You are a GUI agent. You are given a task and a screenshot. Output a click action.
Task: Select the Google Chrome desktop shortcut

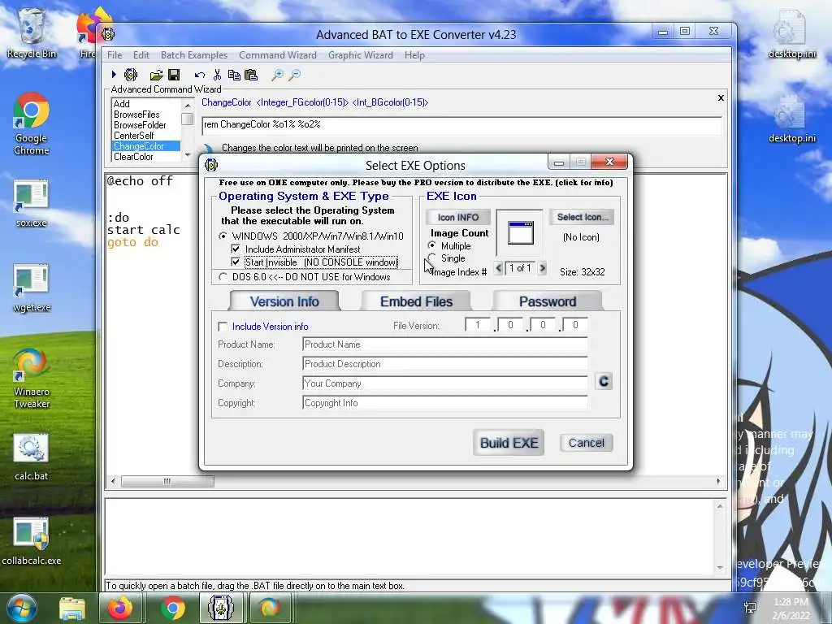tap(32, 124)
